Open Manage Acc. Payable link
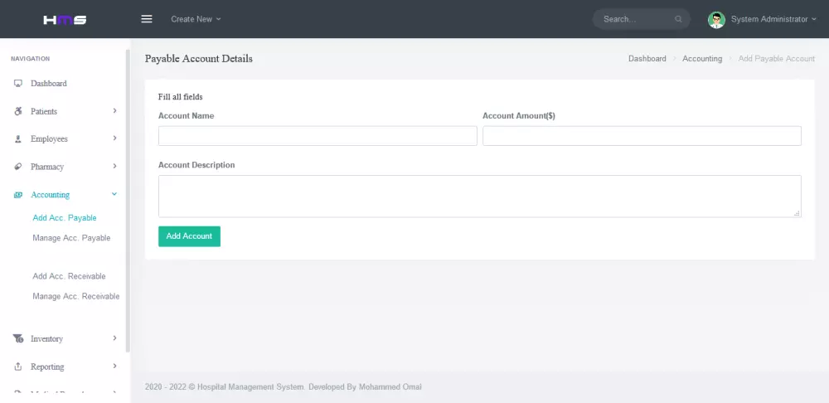Image resolution: width=829 pixels, height=403 pixels. (71, 238)
